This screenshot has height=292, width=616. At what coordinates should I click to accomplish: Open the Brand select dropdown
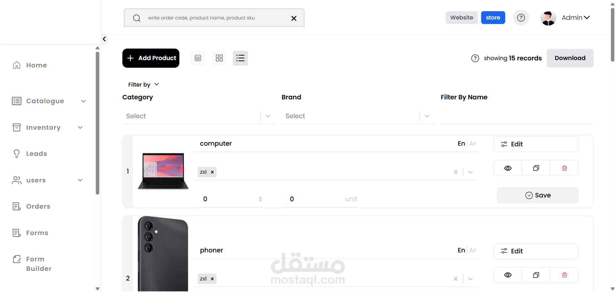[x=358, y=116]
